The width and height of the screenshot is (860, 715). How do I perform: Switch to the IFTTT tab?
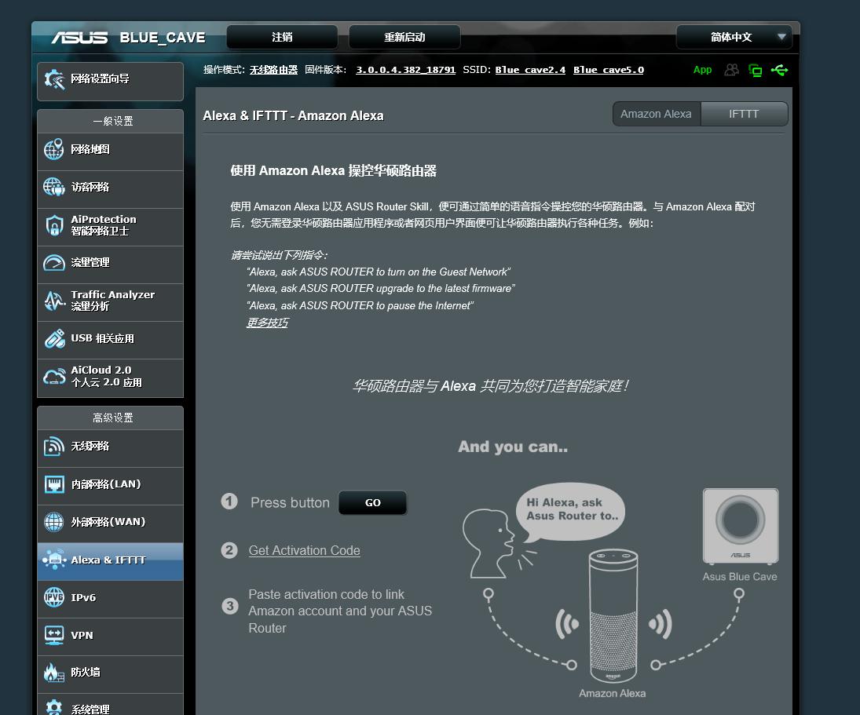click(x=744, y=114)
